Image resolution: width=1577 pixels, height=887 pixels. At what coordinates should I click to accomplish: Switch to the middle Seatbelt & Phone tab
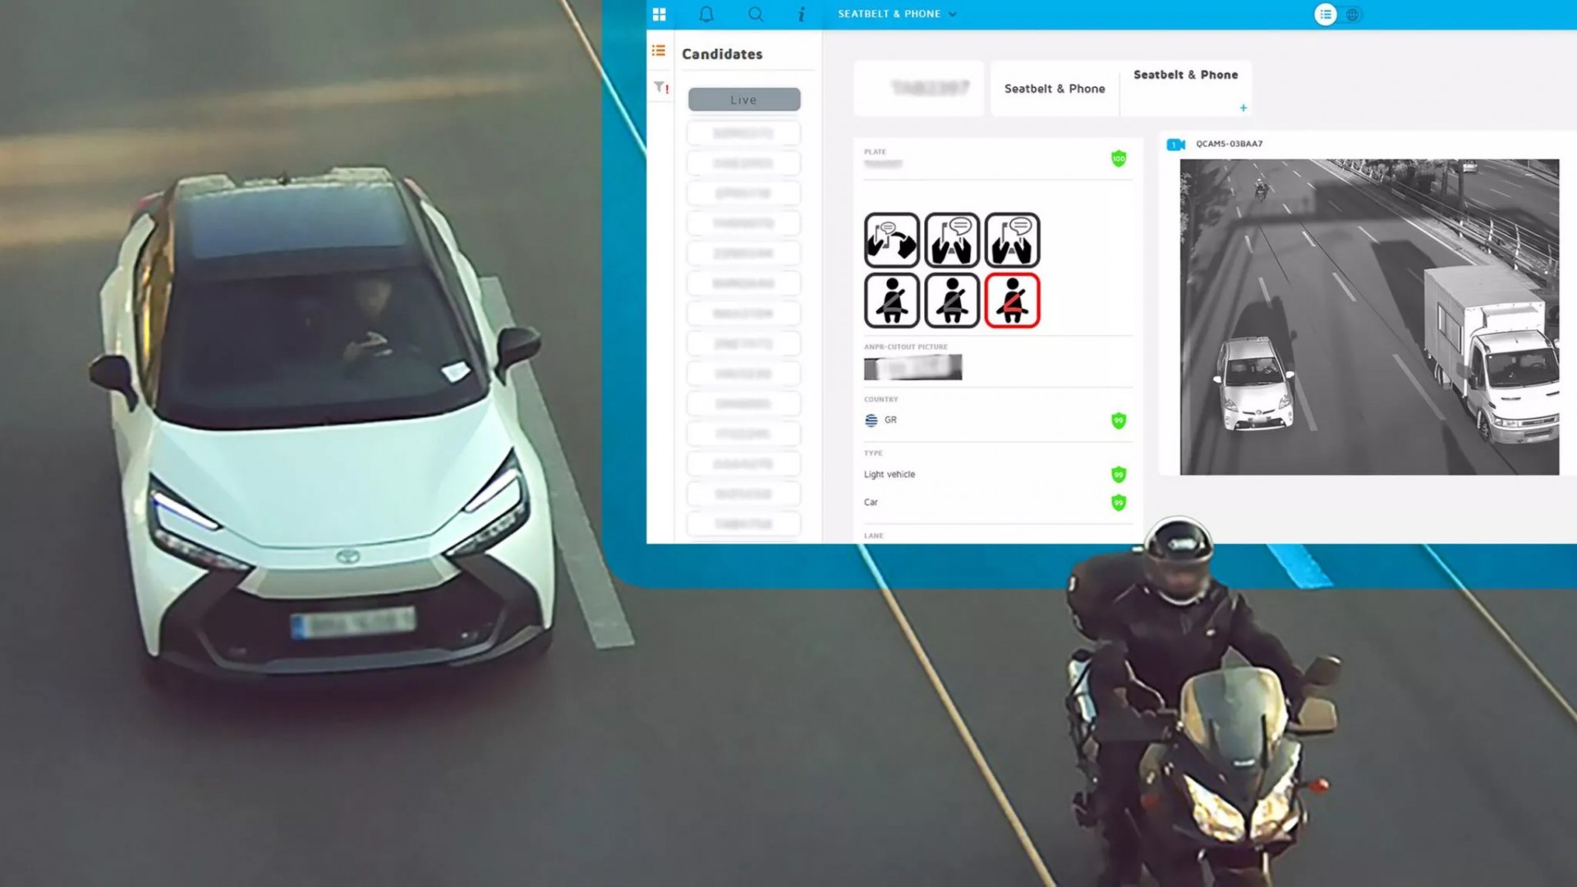(1054, 88)
